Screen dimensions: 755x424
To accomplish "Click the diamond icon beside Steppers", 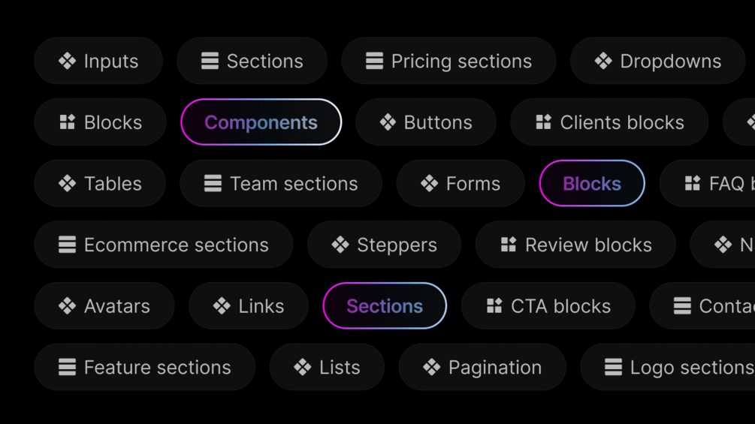I will coord(340,244).
